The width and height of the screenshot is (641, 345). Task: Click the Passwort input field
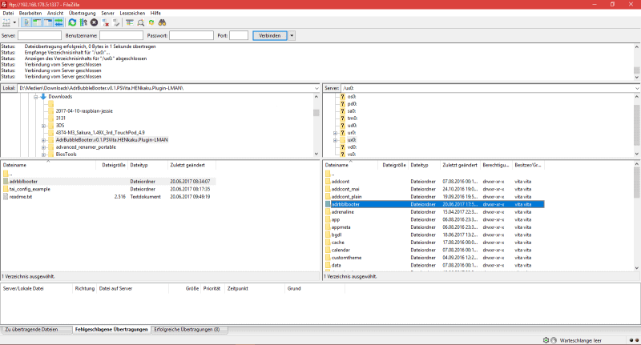[x=191, y=35]
